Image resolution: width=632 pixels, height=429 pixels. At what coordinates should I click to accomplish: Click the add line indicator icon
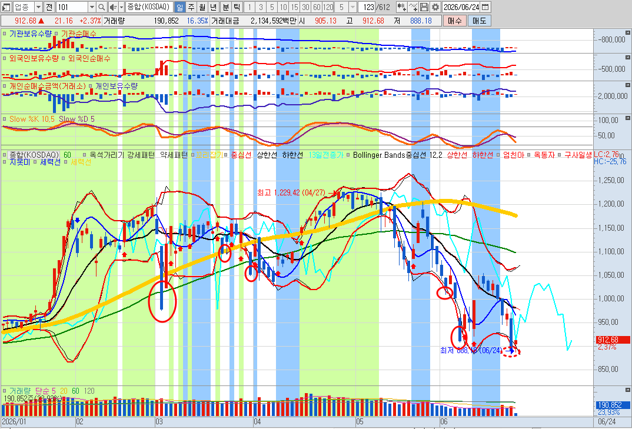point(413,7)
